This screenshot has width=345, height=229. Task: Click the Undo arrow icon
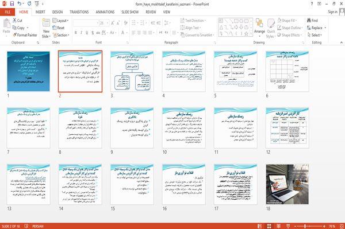[x=20, y=4]
